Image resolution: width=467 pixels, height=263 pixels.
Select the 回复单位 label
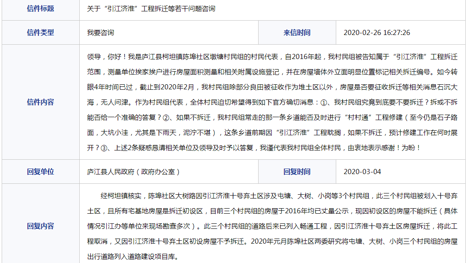coord(40,172)
